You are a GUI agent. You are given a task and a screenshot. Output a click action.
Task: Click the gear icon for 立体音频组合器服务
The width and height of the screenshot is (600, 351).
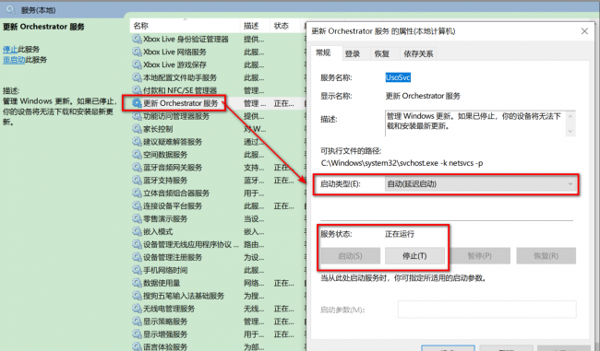point(137,193)
